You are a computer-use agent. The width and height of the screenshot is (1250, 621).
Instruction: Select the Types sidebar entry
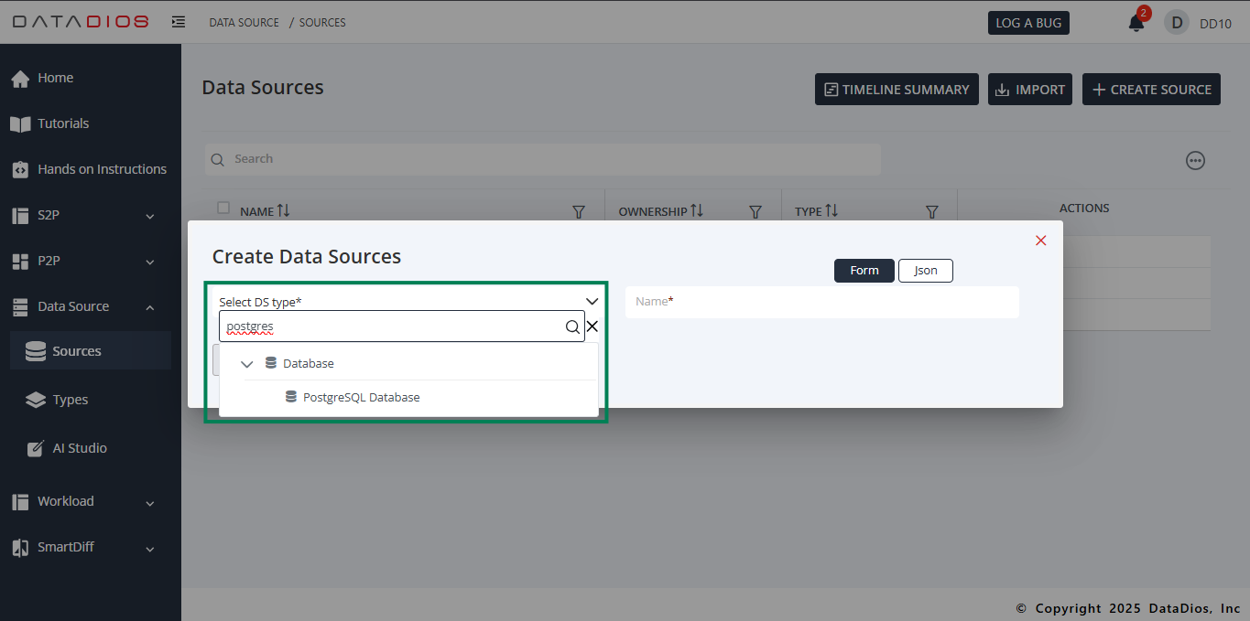click(71, 400)
